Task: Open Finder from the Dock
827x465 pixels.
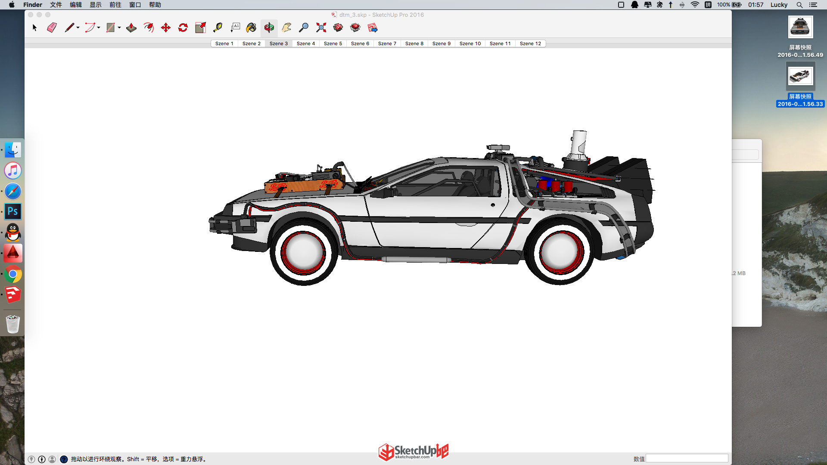Action: pos(13,150)
